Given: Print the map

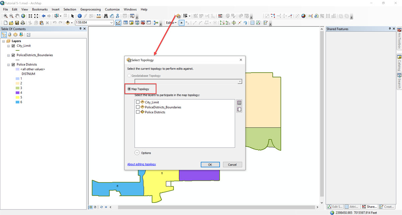Looking at the screenshot, I should 22,23.
